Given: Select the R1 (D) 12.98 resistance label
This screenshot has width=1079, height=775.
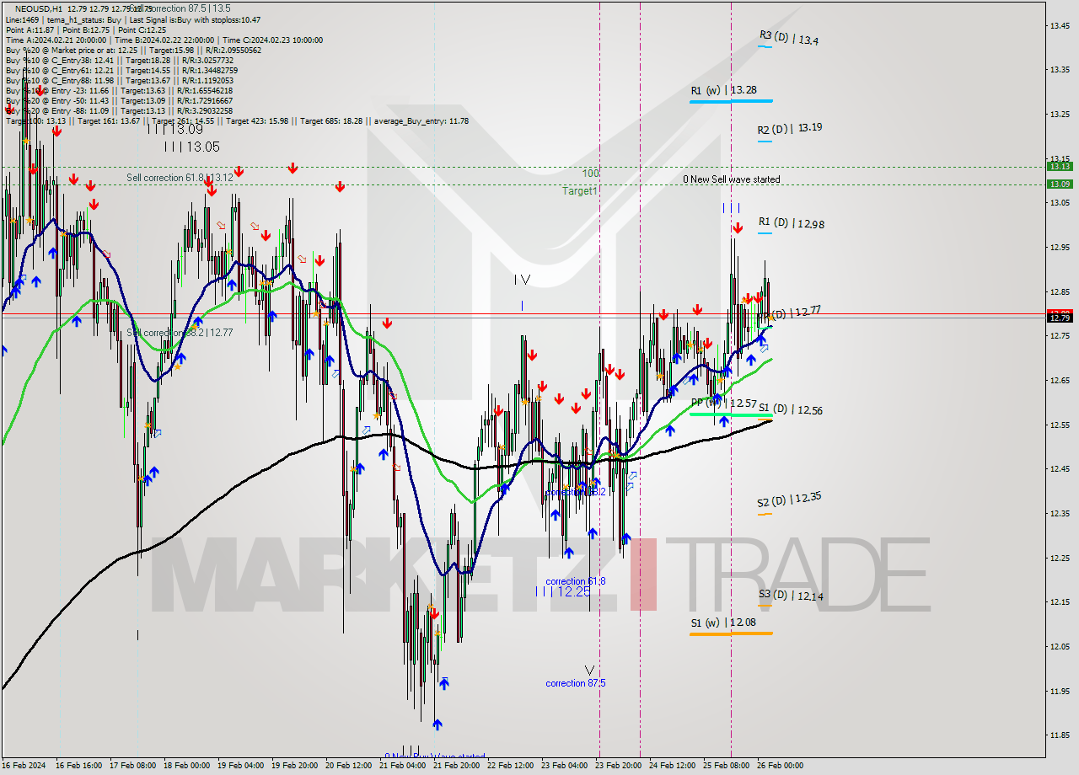Looking at the screenshot, I should pos(791,223).
